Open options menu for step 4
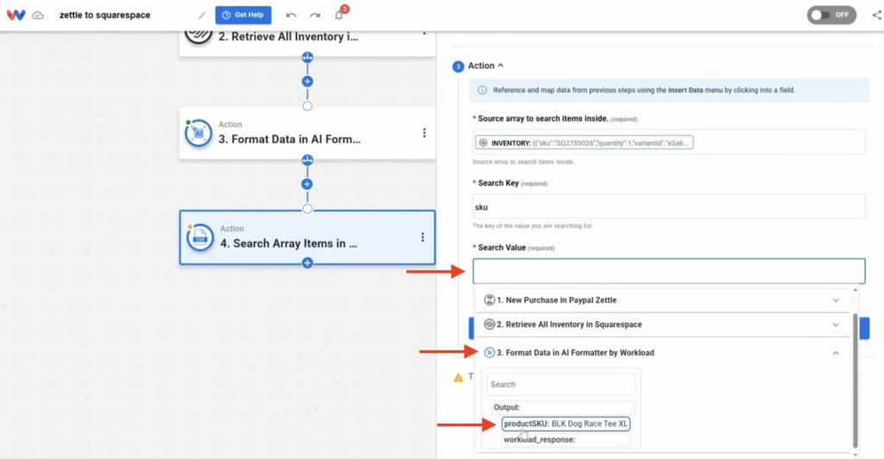Image resolution: width=884 pixels, height=459 pixels. click(x=422, y=237)
